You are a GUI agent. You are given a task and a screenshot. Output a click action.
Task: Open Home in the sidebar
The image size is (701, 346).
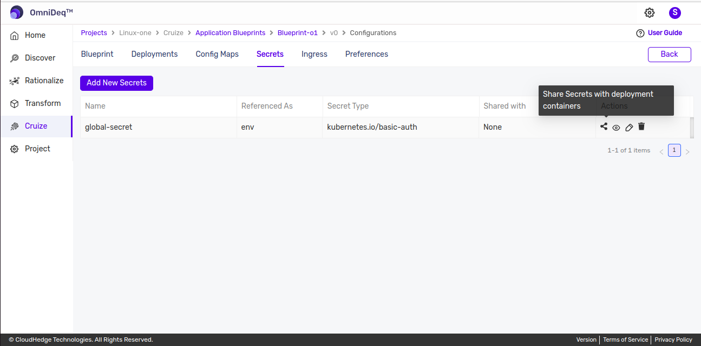(x=36, y=35)
